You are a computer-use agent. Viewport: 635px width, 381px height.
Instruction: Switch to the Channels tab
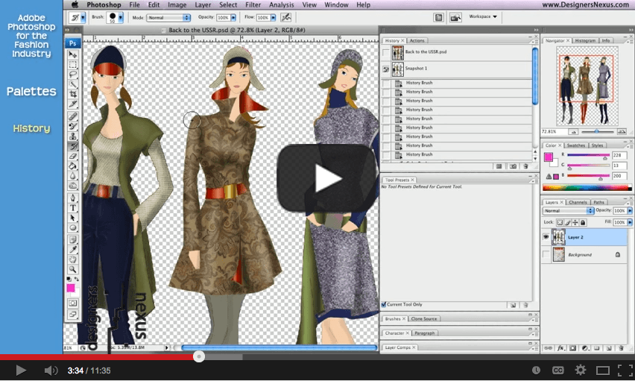pyautogui.click(x=578, y=202)
